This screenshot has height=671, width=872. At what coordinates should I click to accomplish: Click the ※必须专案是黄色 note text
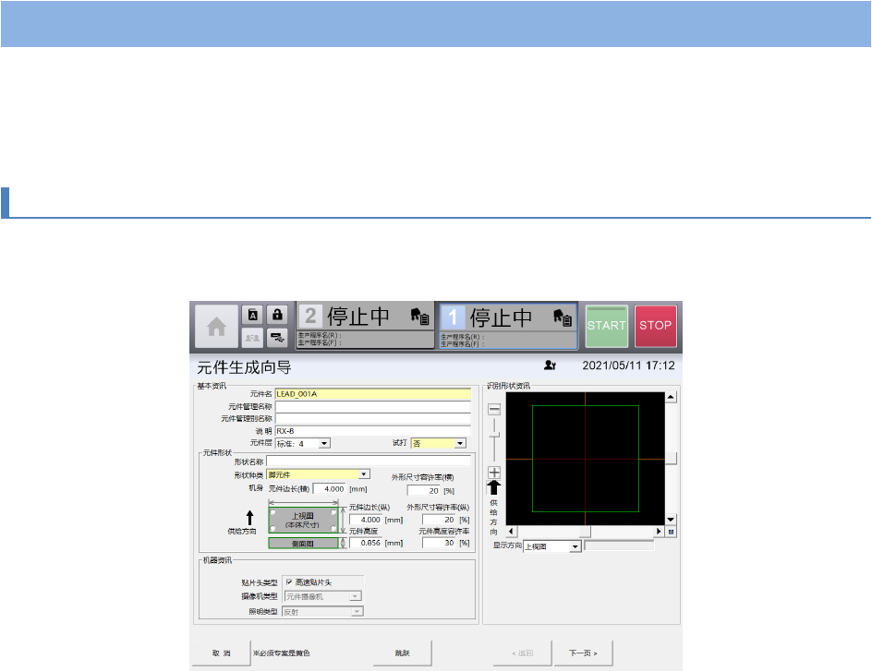click(x=282, y=653)
